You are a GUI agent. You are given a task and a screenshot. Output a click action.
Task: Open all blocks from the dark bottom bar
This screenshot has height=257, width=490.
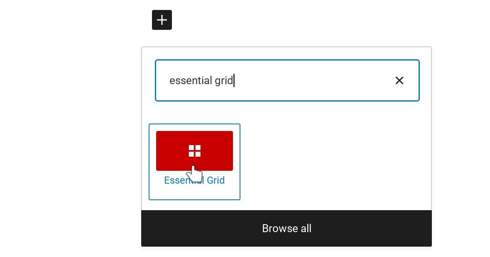287,228
